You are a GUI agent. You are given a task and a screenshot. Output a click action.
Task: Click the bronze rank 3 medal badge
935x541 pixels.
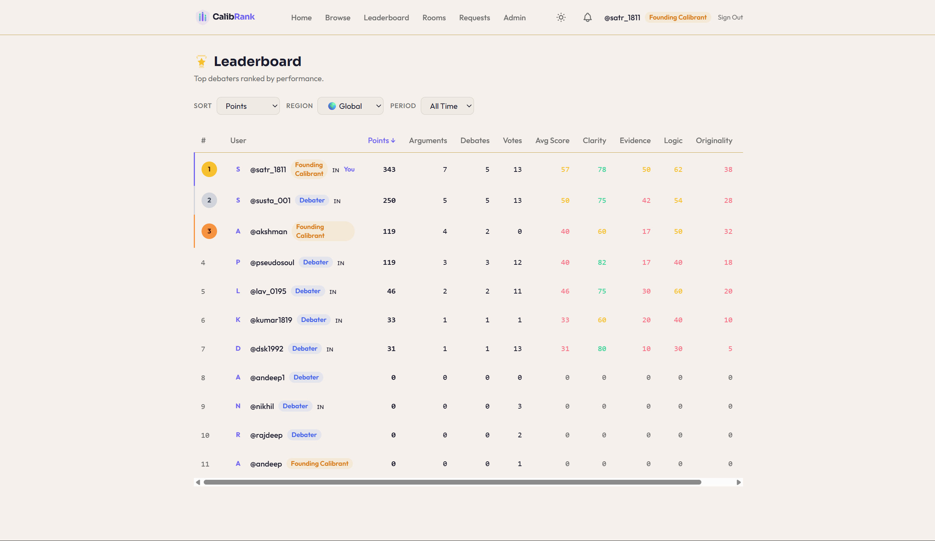tap(209, 230)
